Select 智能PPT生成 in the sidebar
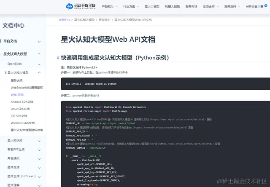The width and height of the screenshot is (270, 187). pyautogui.click(x=16, y=150)
